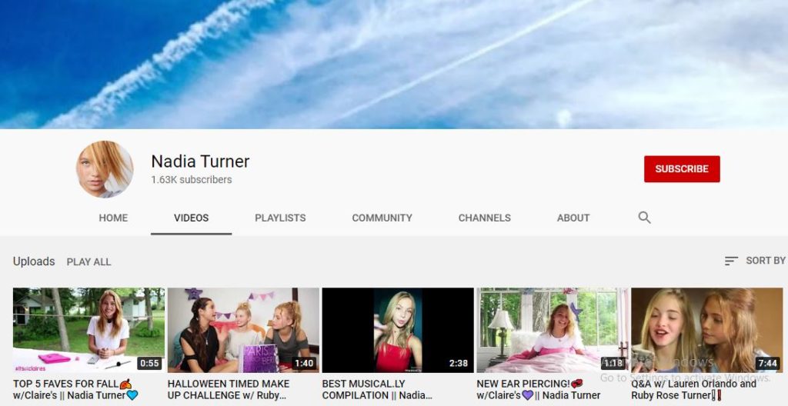Image resolution: width=788 pixels, height=406 pixels.
Task: Open the Uploads section link
Action: coord(34,261)
